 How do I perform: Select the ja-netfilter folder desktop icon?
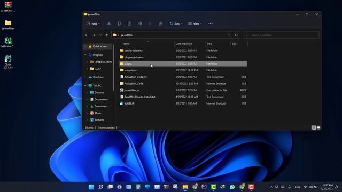[8, 25]
